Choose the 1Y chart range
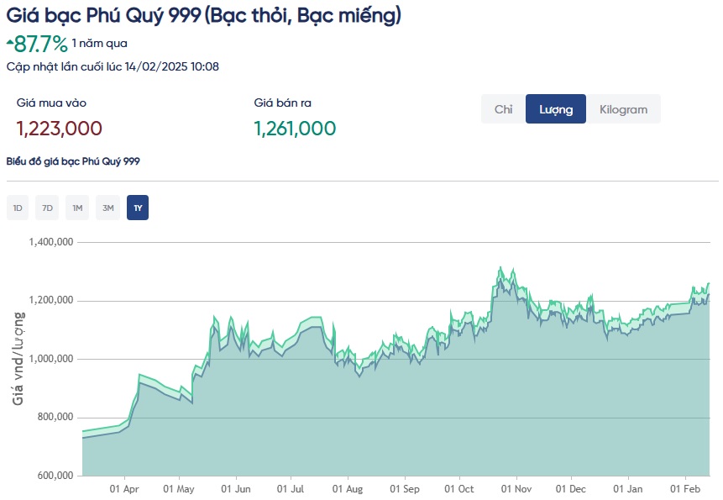Image resolution: width=723 pixels, height=500 pixels. pyautogui.click(x=138, y=208)
